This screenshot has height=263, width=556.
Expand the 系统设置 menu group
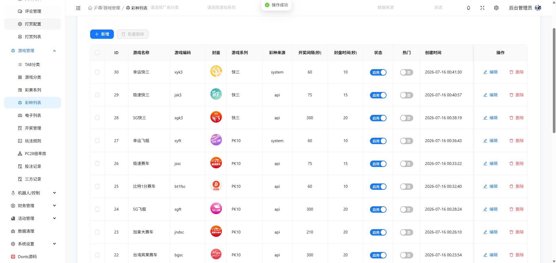coord(32,244)
